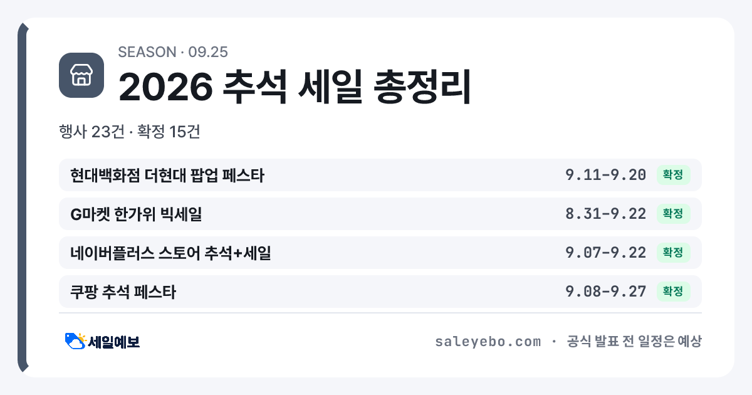Click the 확정 badge on 현대백화점 row
This screenshot has height=395, width=752.
(x=673, y=175)
